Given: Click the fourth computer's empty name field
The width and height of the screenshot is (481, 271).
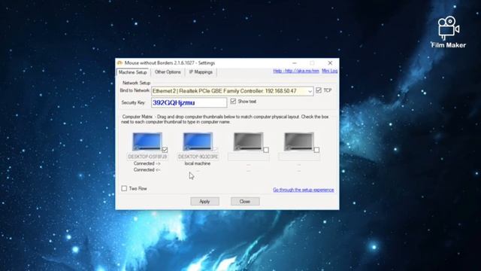Looking at the screenshot, I should point(299,157).
